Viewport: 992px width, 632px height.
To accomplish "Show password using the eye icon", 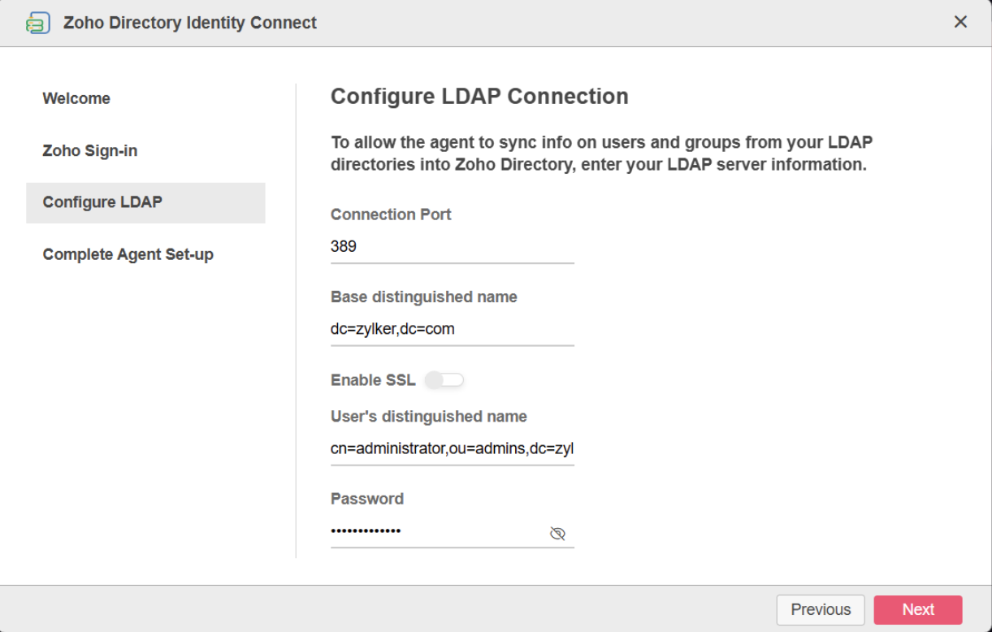I will click(557, 533).
